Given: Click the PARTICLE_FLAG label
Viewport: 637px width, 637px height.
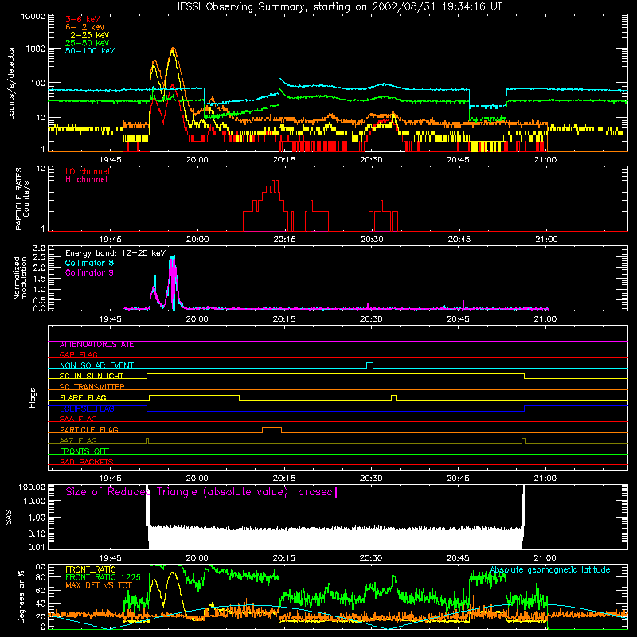Looking at the screenshot, I should click(x=89, y=430).
